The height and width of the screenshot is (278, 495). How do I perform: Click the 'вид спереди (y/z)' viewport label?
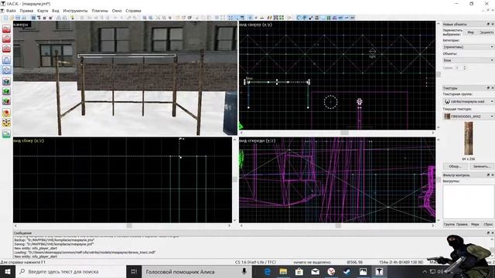tap(258, 141)
